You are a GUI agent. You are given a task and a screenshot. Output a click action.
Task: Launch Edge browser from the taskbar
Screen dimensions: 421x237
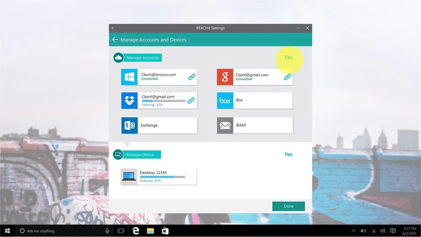tap(136, 231)
